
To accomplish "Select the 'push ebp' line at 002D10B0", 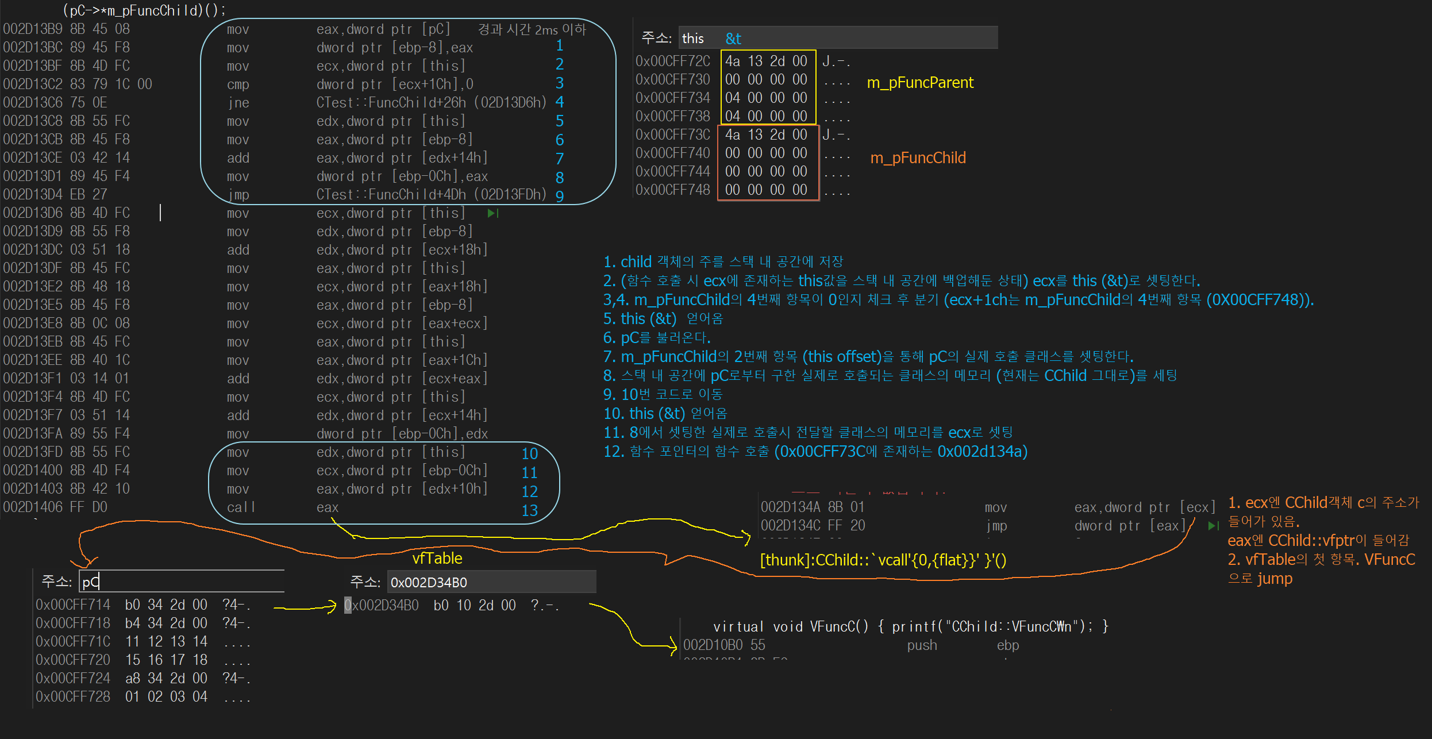I will (x=850, y=645).
